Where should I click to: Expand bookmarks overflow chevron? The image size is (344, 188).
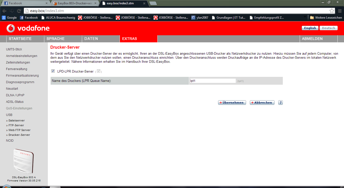pos(305,17)
